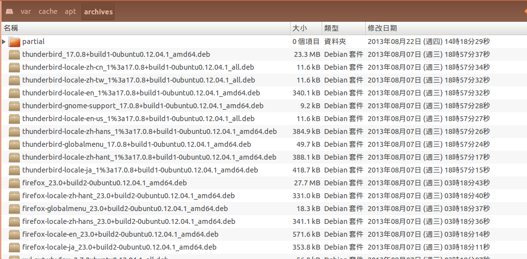The width and height of the screenshot is (527, 259).
Task: Click the 23.3 MB size value
Action: [x=307, y=54]
